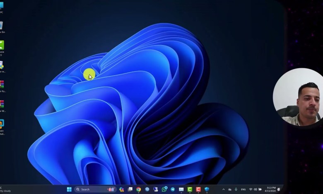Select the VMware Workstation desktop shortcut
Screen dimensions: 323x194
[2, 127]
